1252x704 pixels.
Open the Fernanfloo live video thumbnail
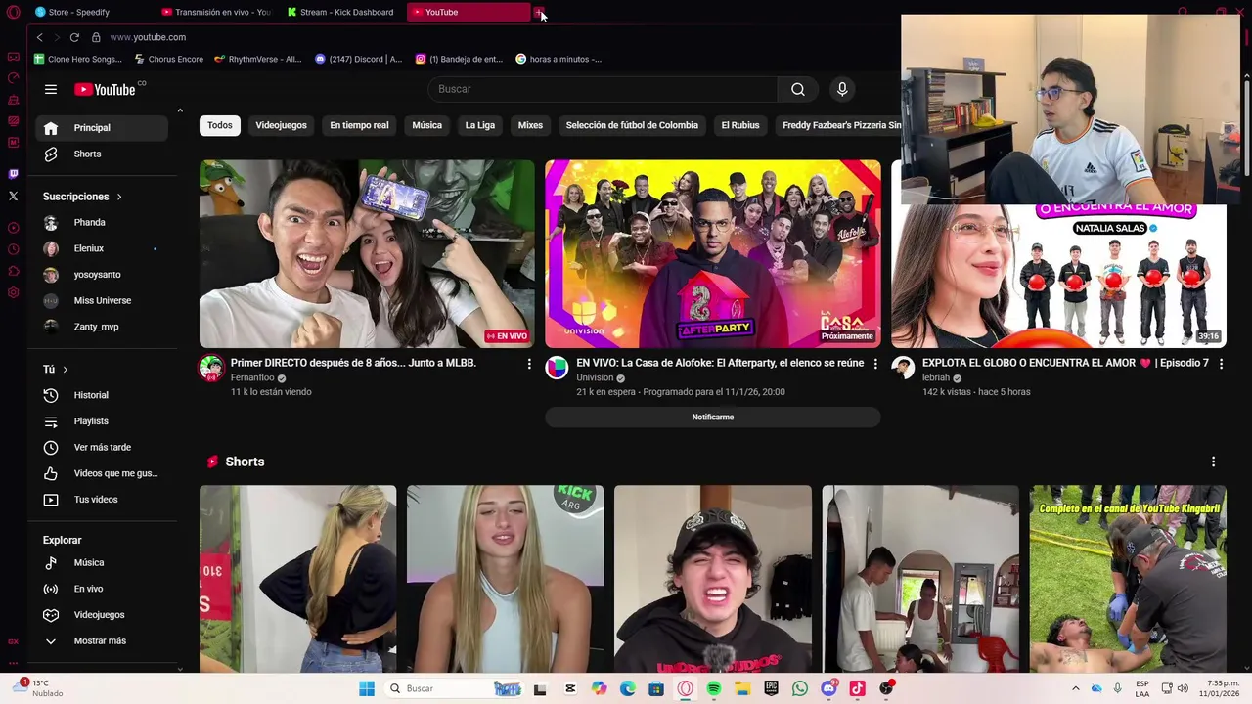point(367,254)
